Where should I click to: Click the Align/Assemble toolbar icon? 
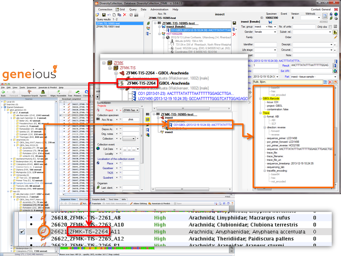[58, 92]
